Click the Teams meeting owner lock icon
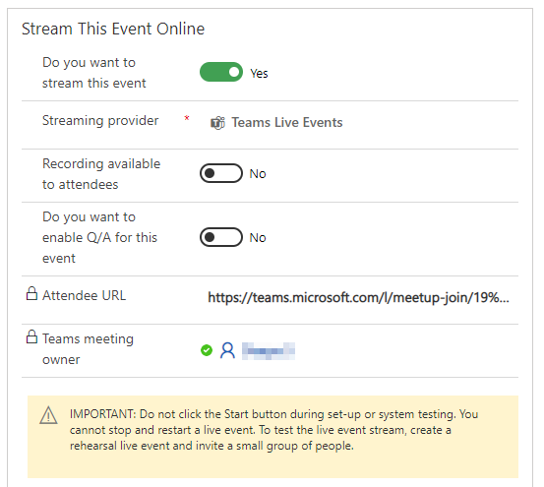This screenshot has height=487, width=544. (31, 336)
